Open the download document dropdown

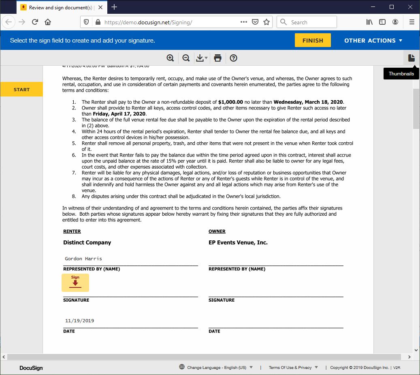(202, 58)
